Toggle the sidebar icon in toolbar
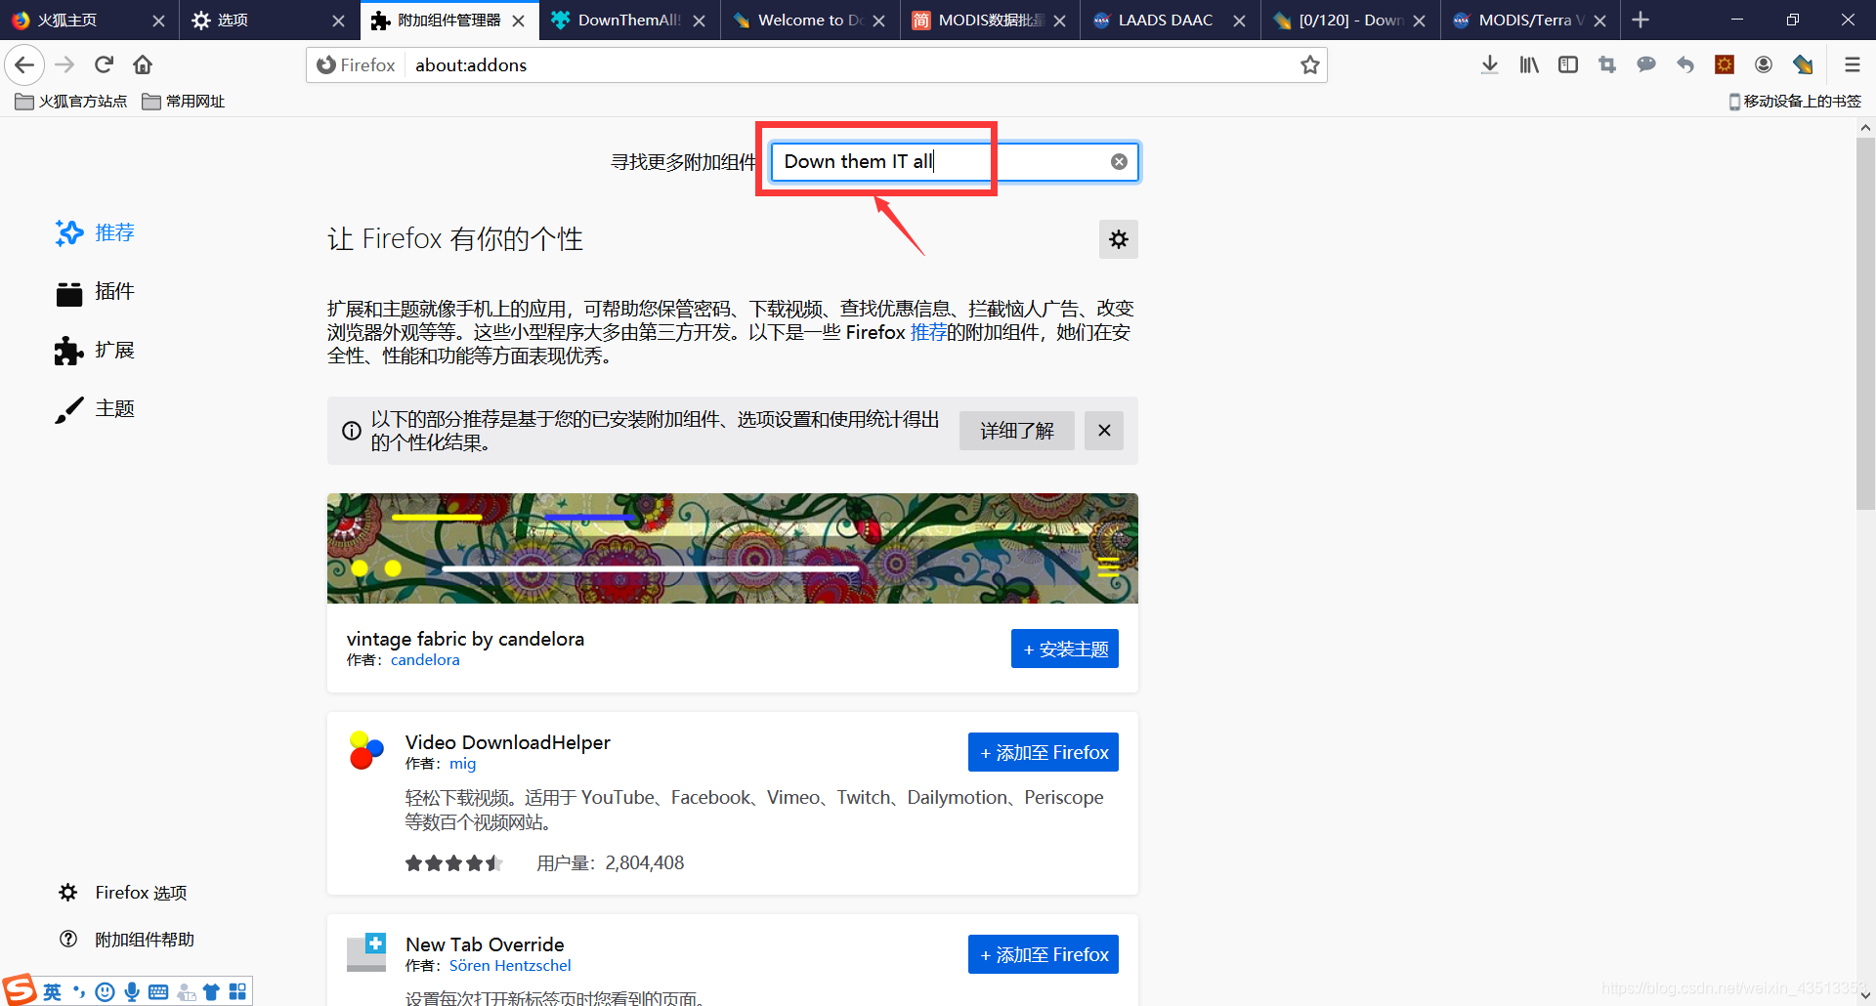 1568,64
